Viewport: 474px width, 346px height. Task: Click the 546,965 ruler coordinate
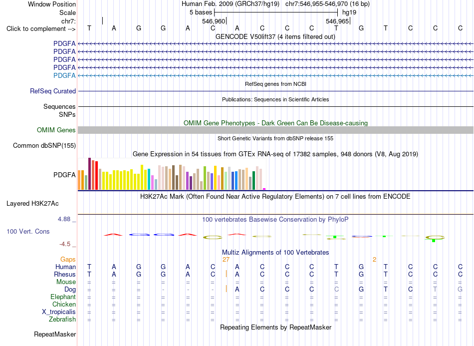337,21
